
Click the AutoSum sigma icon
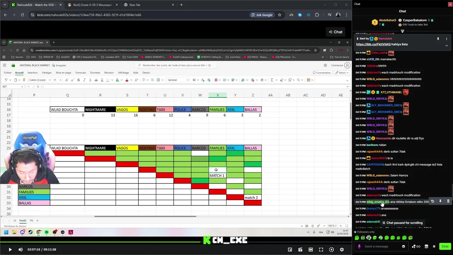click(272, 80)
